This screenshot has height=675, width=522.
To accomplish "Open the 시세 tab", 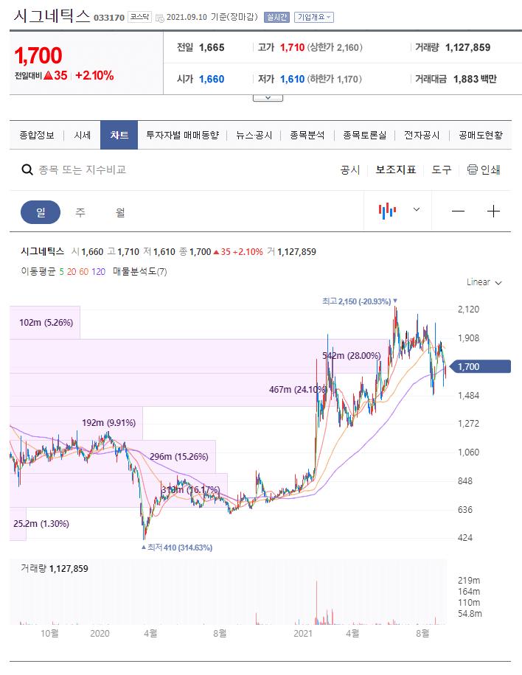I will click(83, 135).
